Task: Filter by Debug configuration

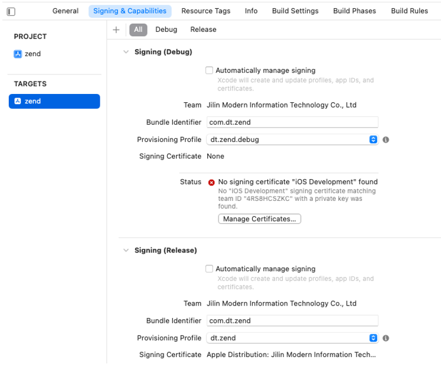Action: click(x=166, y=30)
